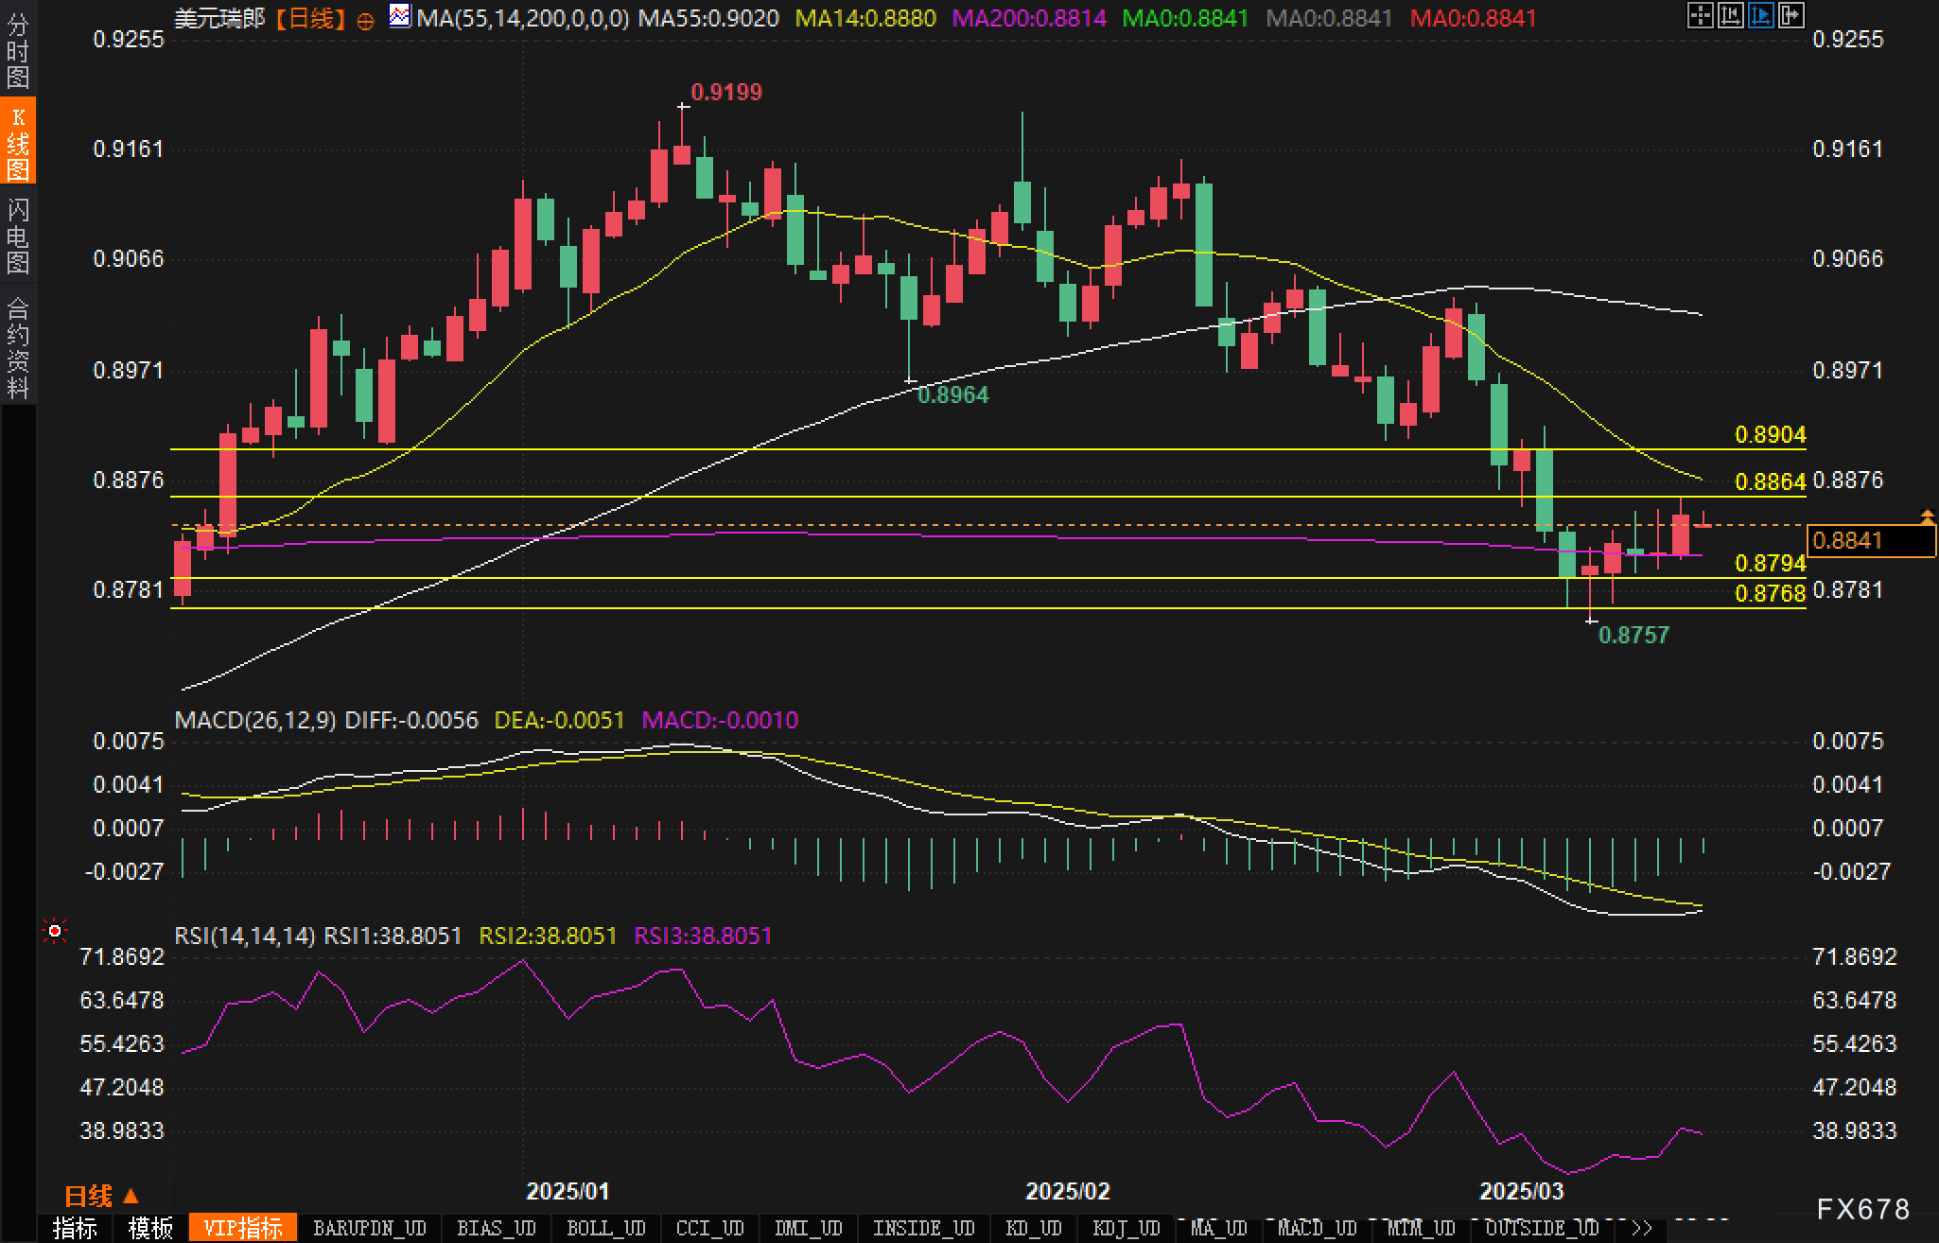Click the yellow 0.8904 horizontal level line label
Screen dimensions: 1939x1243
(x=1770, y=435)
